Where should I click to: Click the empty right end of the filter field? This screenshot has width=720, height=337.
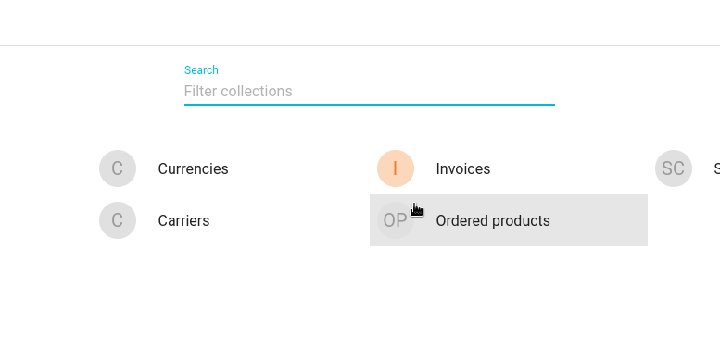(x=505, y=92)
